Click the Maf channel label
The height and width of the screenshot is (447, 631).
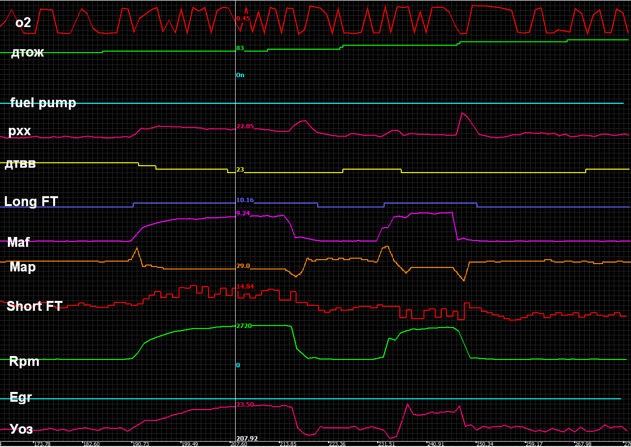(19, 242)
